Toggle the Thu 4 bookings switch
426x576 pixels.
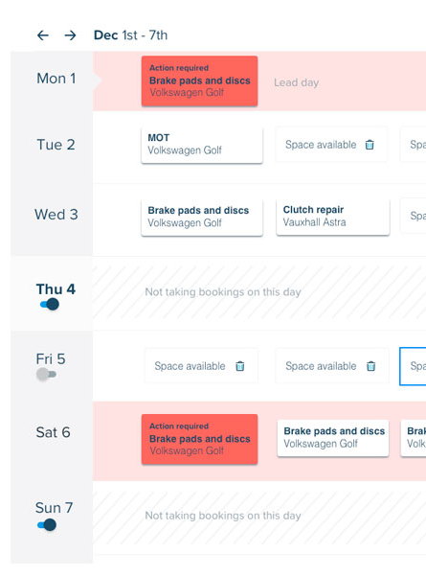click(50, 304)
